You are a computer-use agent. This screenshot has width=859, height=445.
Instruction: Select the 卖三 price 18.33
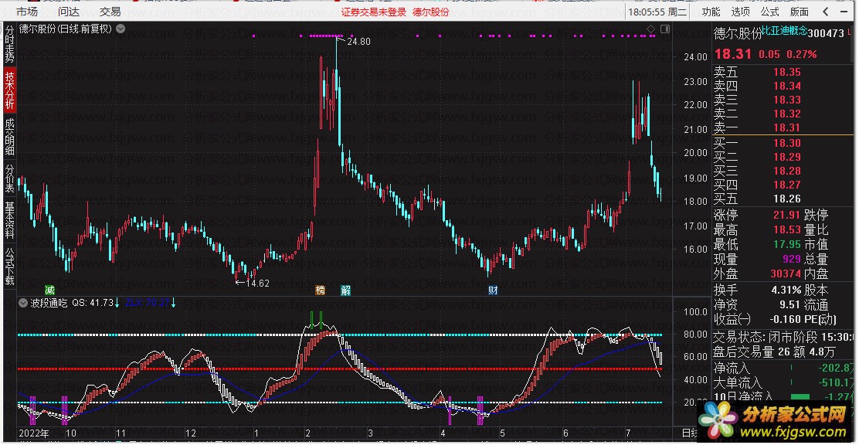point(786,100)
